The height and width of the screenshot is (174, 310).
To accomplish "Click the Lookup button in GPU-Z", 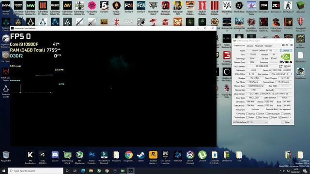I will tap(286, 51).
